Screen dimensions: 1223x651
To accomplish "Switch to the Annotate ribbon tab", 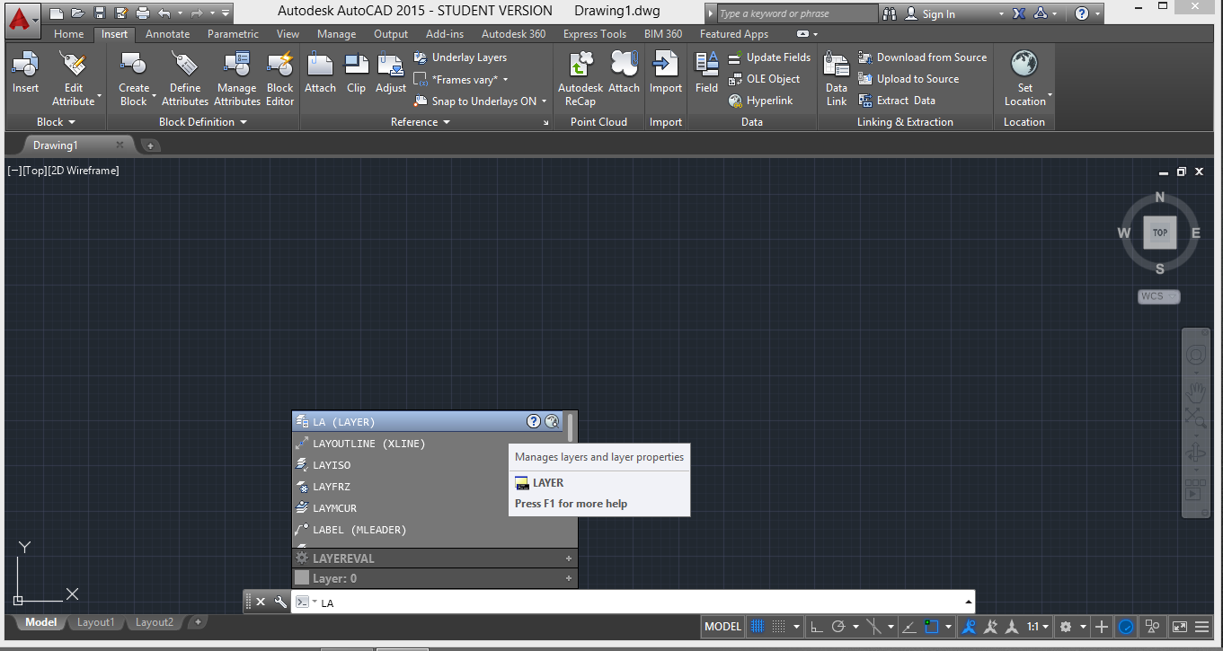I will coord(168,34).
